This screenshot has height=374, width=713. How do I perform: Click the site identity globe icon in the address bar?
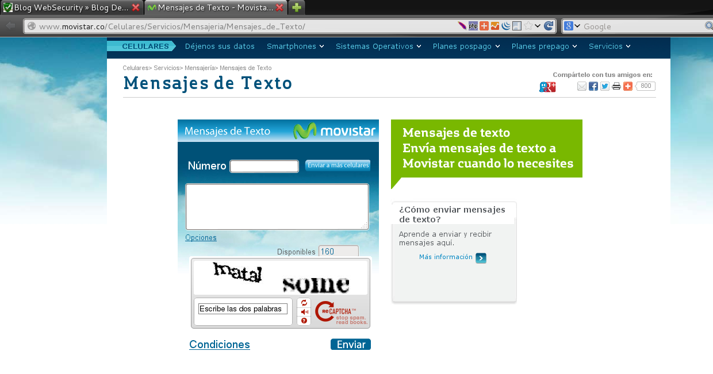[32, 26]
